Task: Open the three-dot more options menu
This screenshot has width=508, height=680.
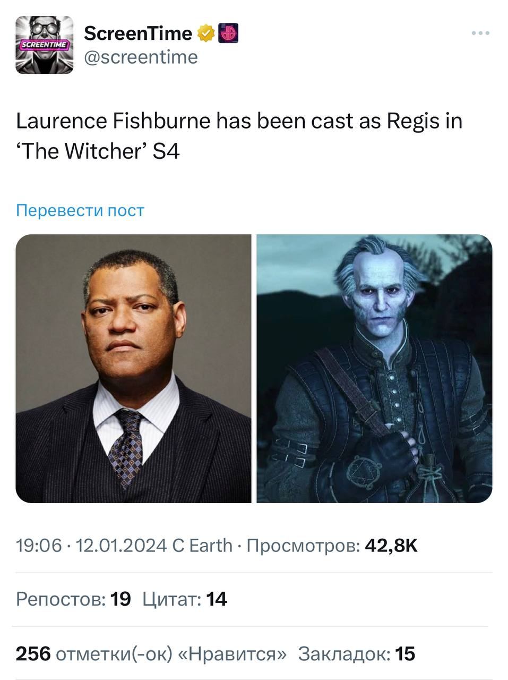Action: coord(480,33)
